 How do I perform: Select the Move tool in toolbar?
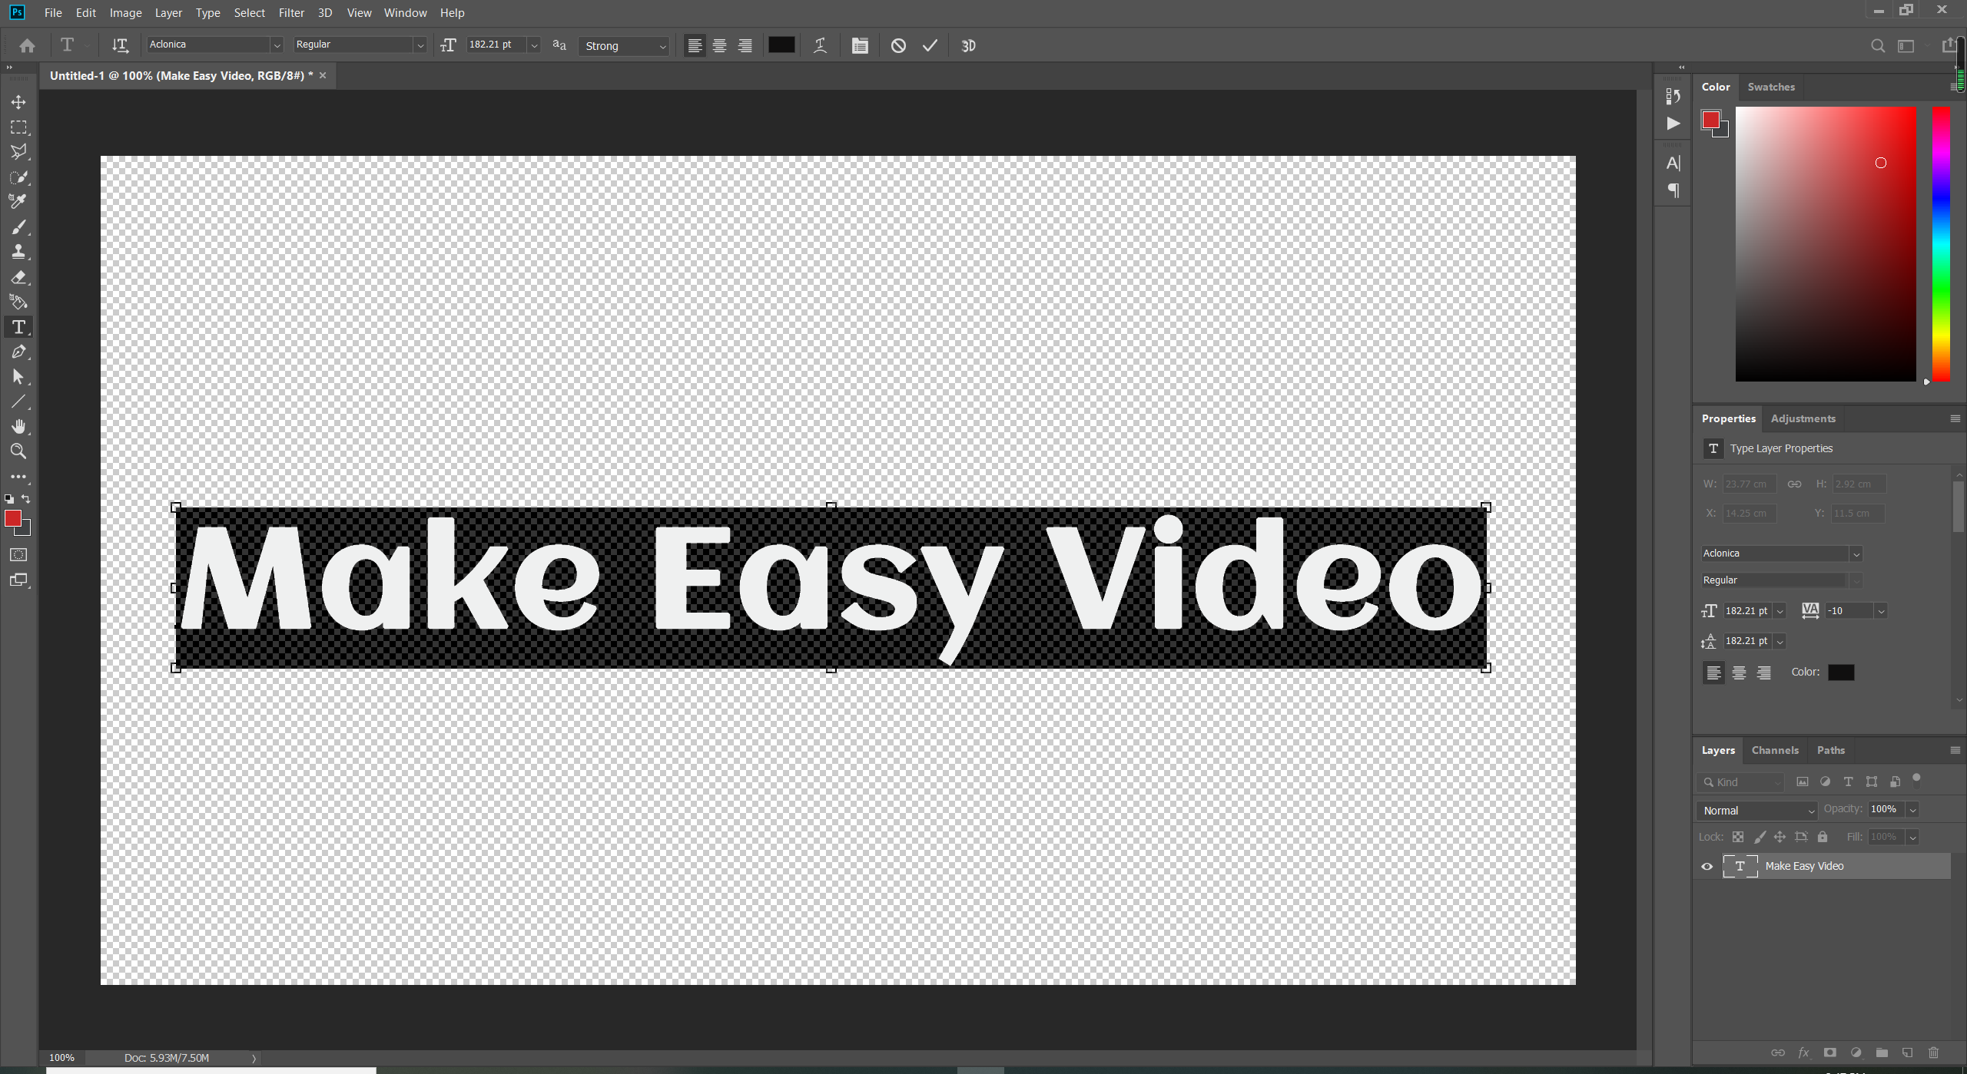click(x=18, y=102)
